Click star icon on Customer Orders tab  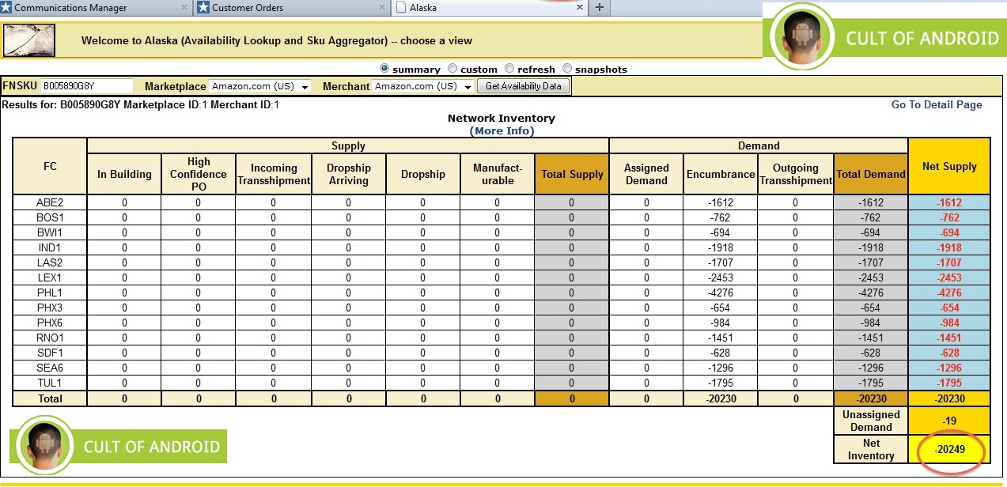203,8
